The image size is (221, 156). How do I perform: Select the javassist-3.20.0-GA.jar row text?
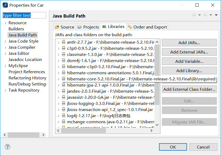pyautogui.click(x=111, y=97)
